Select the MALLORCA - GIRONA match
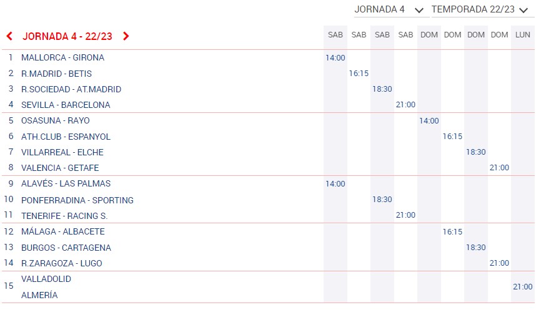The image size is (536, 310). coord(62,58)
